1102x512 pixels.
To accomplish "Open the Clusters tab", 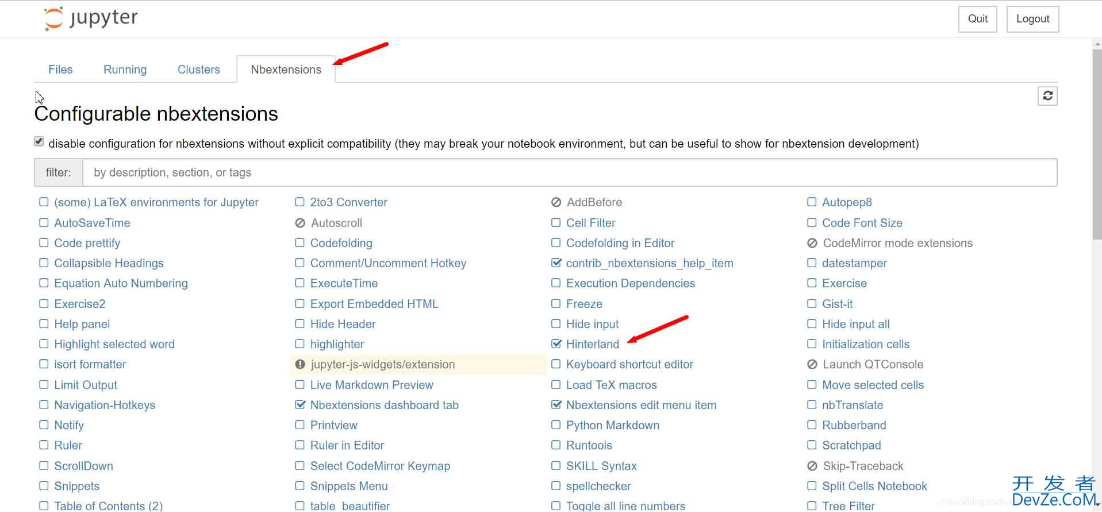I will (x=198, y=70).
